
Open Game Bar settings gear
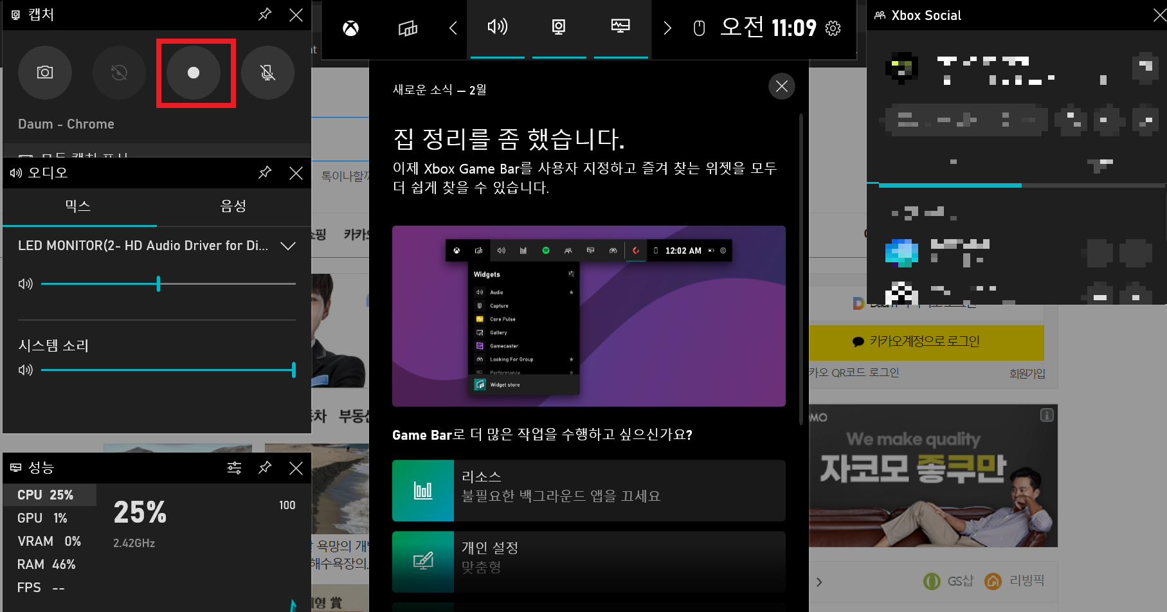833,28
